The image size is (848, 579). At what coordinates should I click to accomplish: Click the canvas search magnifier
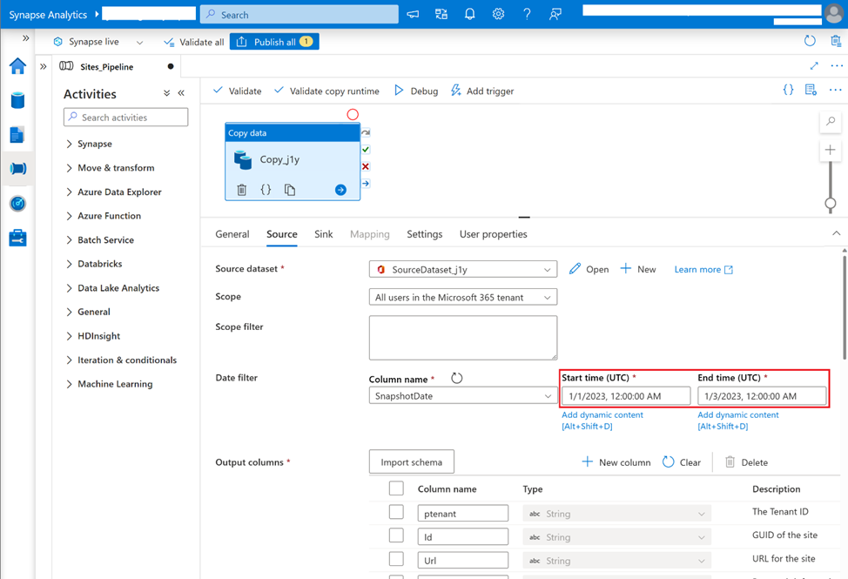coord(831,122)
